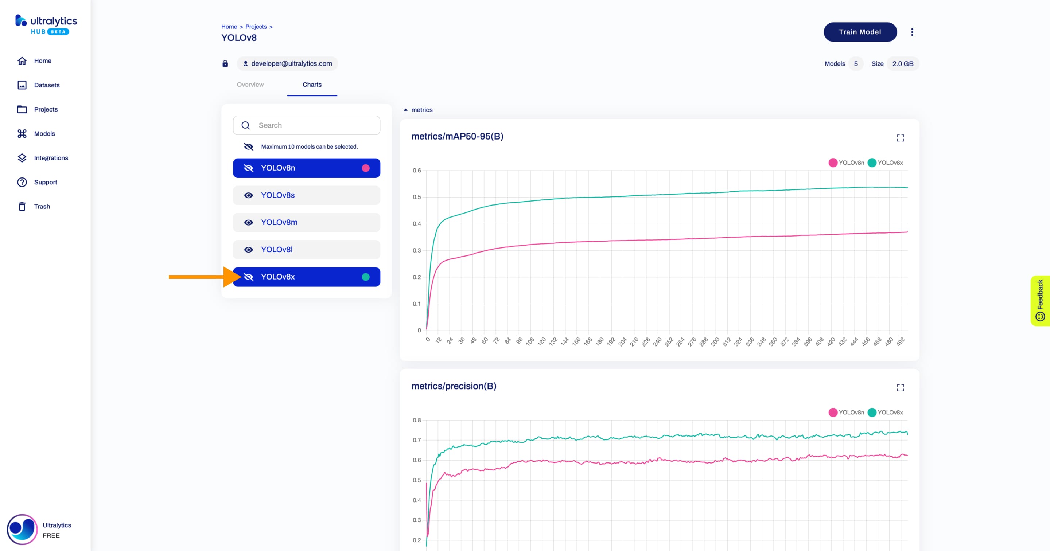Open the Integrations panel
Viewport: 1050px width, 551px height.
click(51, 157)
